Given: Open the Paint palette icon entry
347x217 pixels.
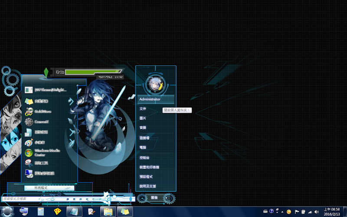Looking at the screenshot, I should coord(29,142).
